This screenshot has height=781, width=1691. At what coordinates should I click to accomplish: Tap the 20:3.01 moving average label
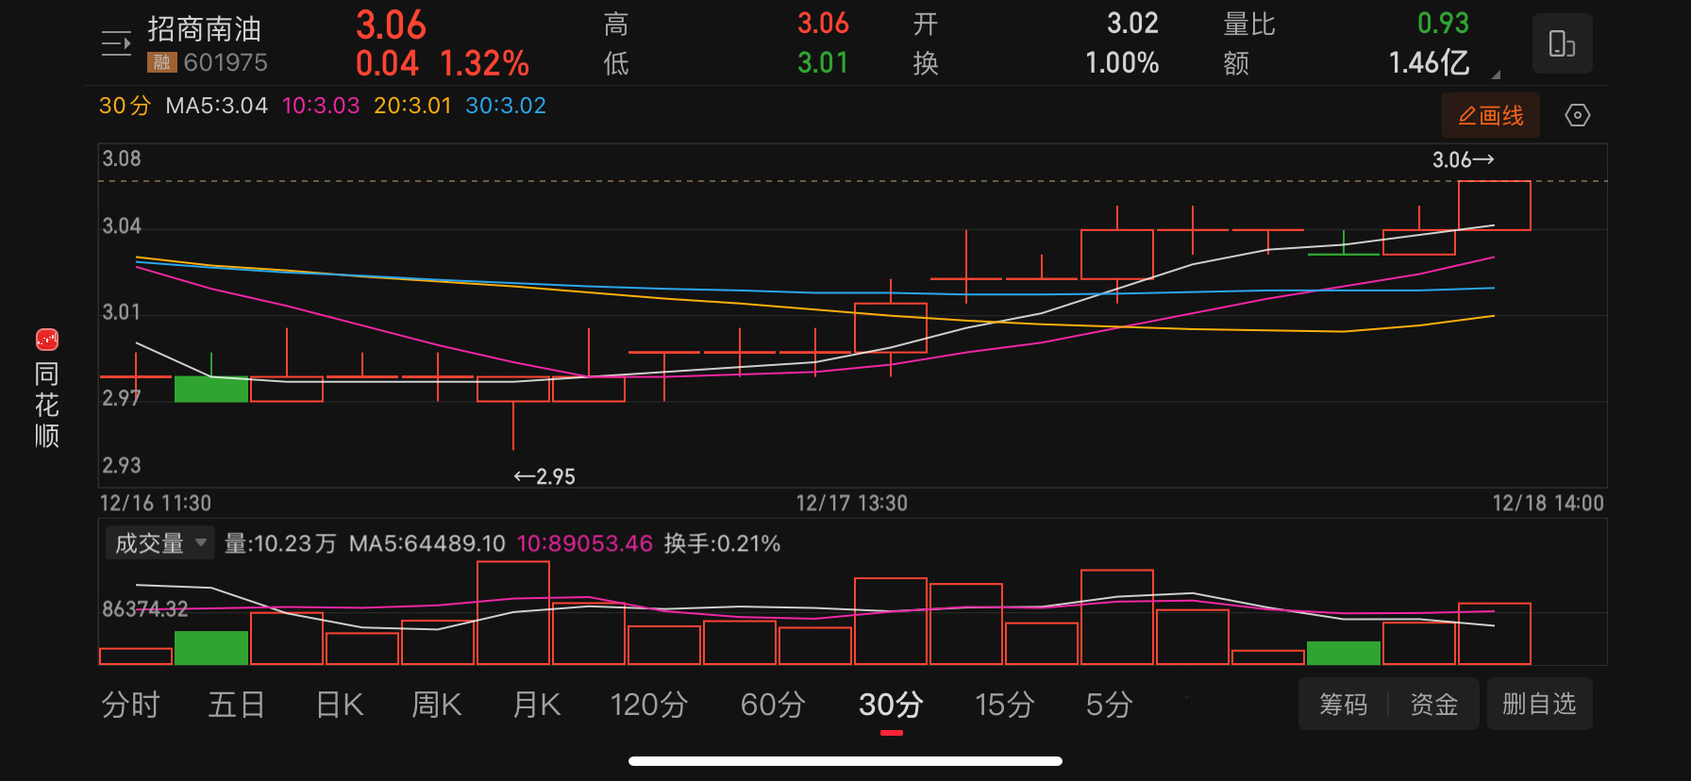[412, 106]
